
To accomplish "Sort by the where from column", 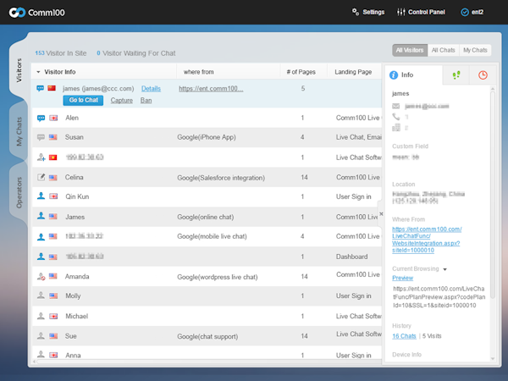I will 198,72.
